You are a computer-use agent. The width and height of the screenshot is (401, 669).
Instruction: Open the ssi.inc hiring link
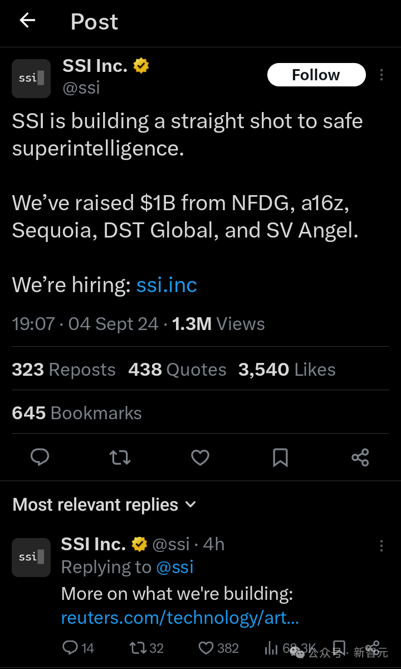pyautogui.click(x=167, y=285)
